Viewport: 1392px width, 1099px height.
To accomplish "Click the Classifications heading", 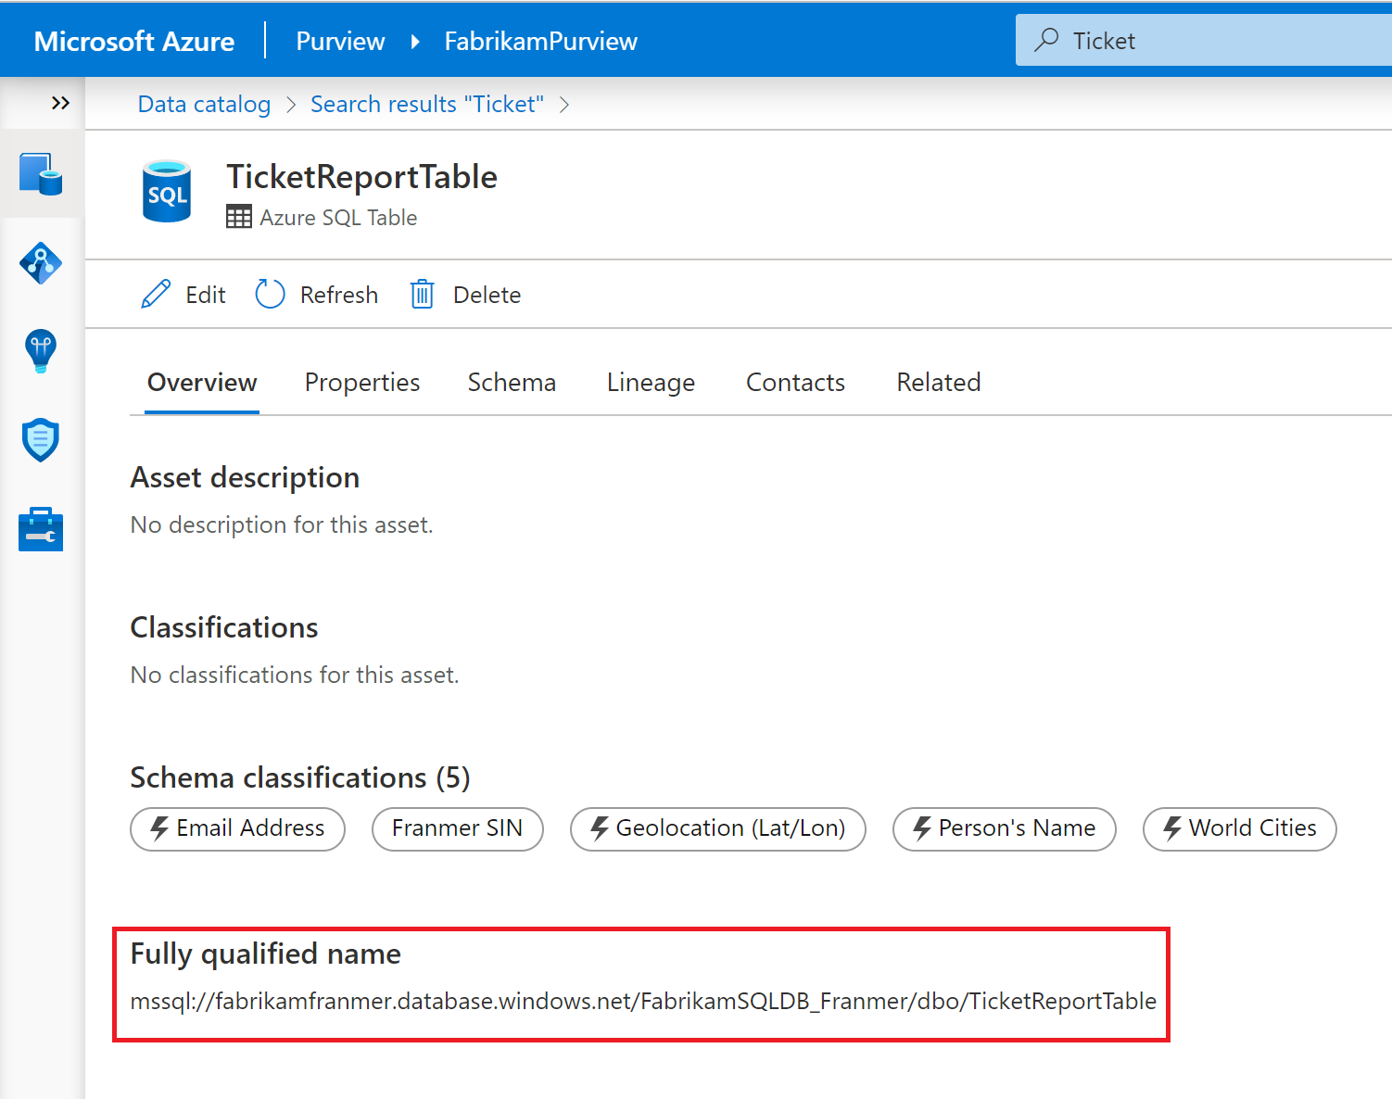I will tap(224, 627).
